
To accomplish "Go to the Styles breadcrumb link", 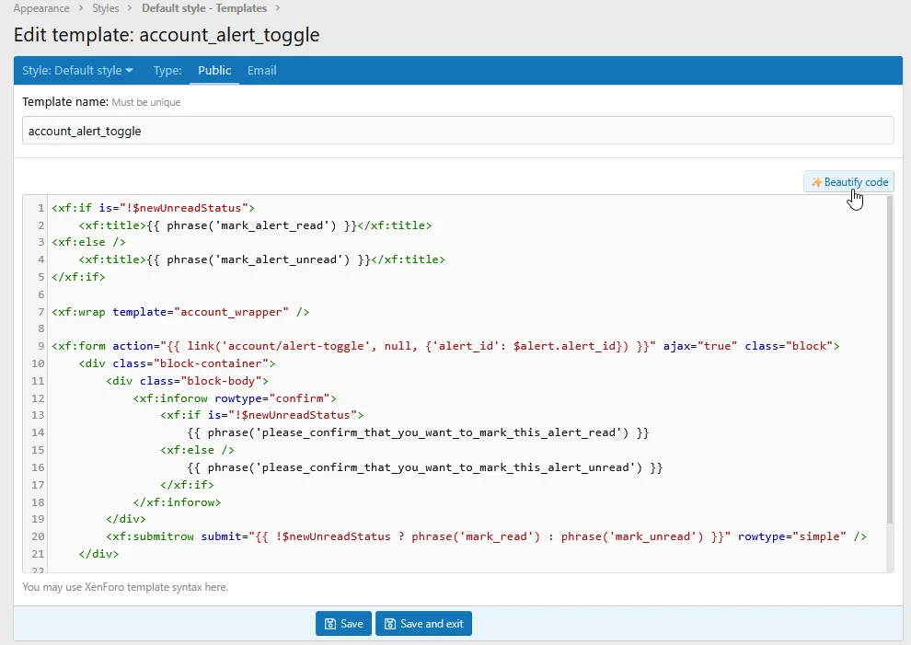I will click(x=105, y=8).
